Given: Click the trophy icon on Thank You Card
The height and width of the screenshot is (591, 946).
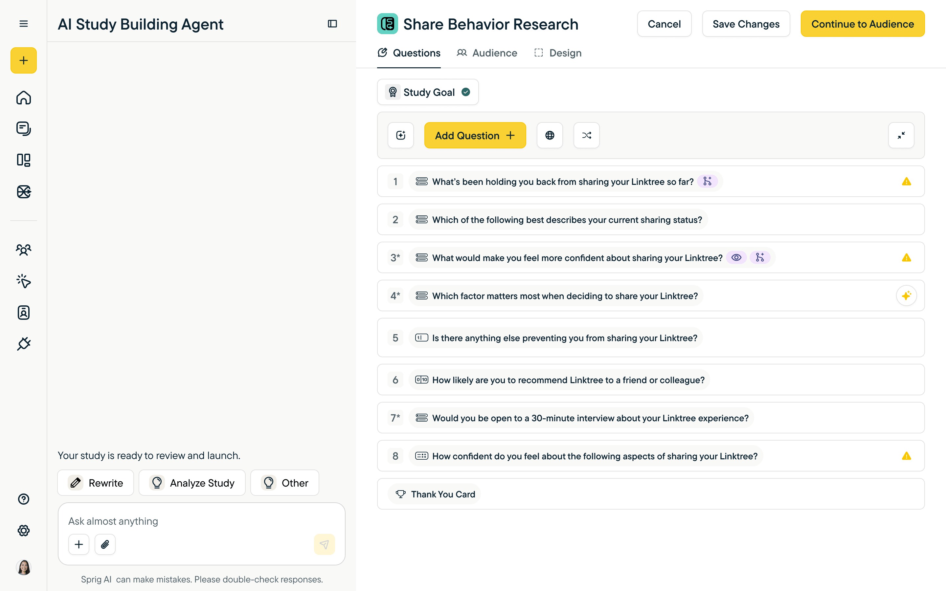Looking at the screenshot, I should coord(400,494).
